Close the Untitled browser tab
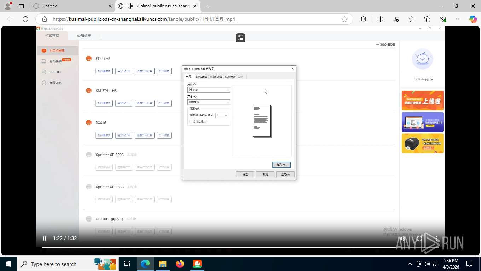The height and width of the screenshot is (271, 481). 110,6
